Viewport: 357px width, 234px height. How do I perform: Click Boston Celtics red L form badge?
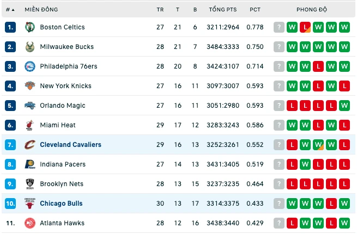(305, 27)
